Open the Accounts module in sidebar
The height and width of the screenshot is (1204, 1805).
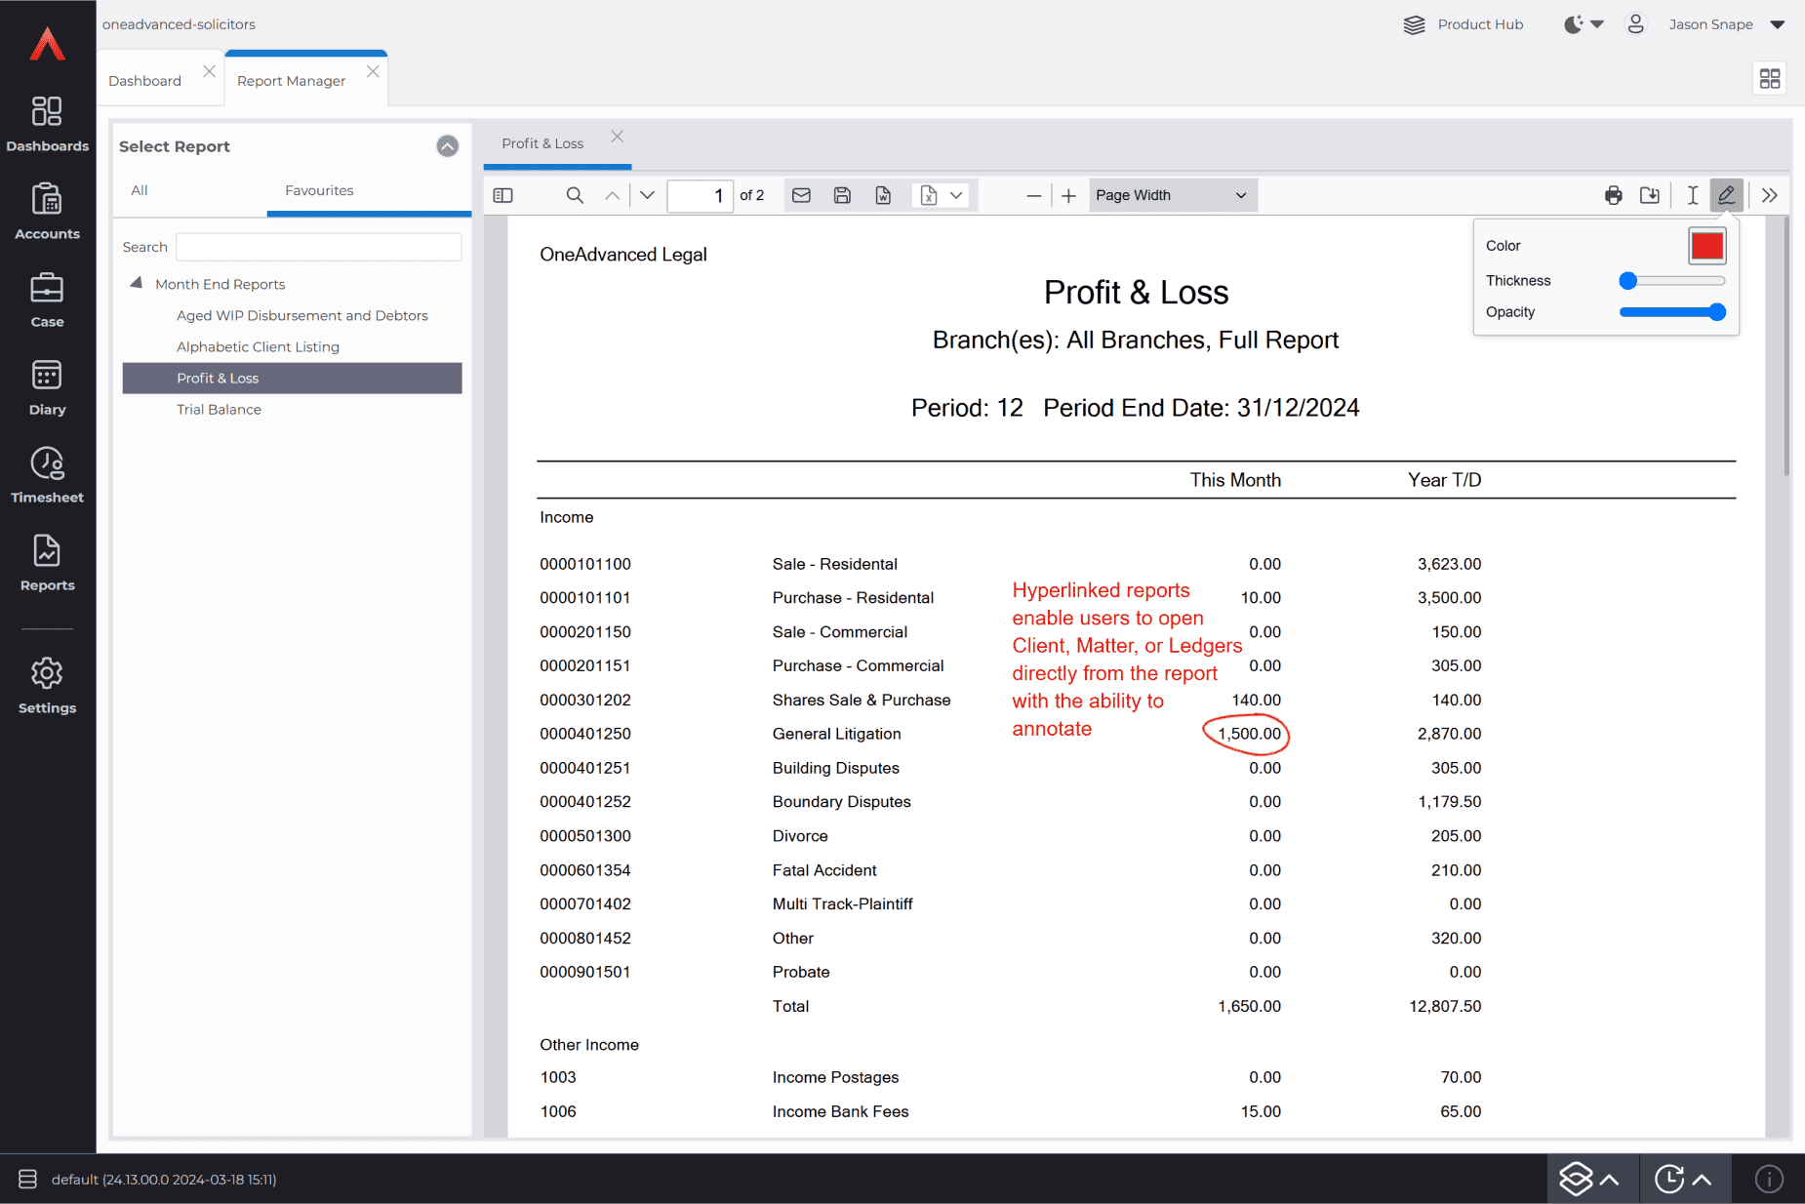(x=47, y=212)
